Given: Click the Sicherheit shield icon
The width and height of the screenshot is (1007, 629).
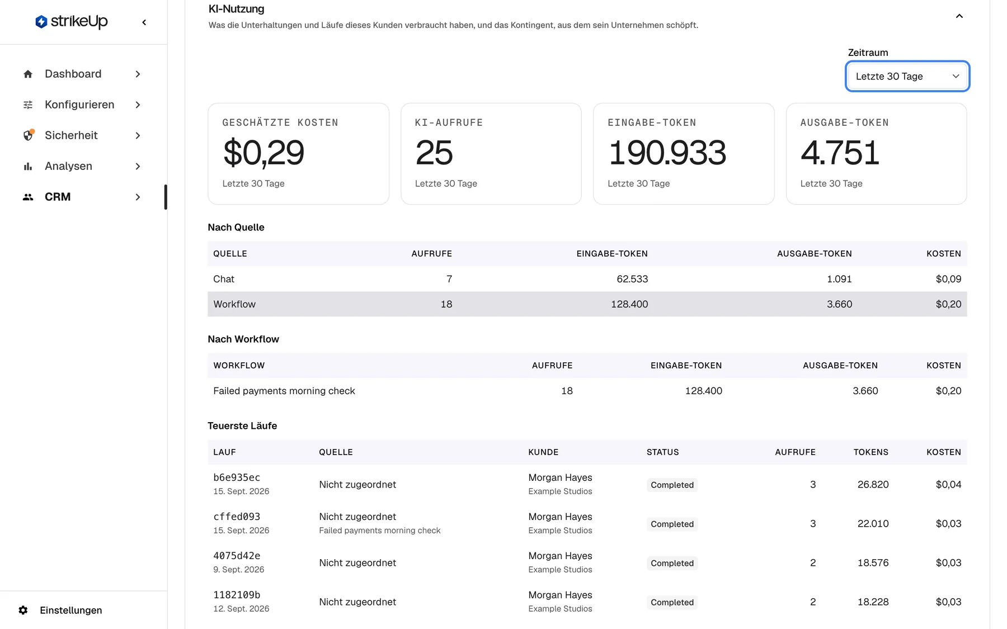Looking at the screenshot, I should pyautogui.click(x=28, y=135).
